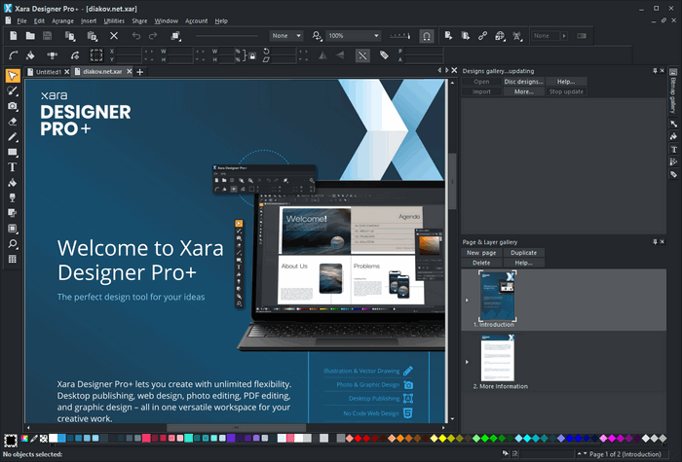Click Help... in Page & Layer gallery

524,263
